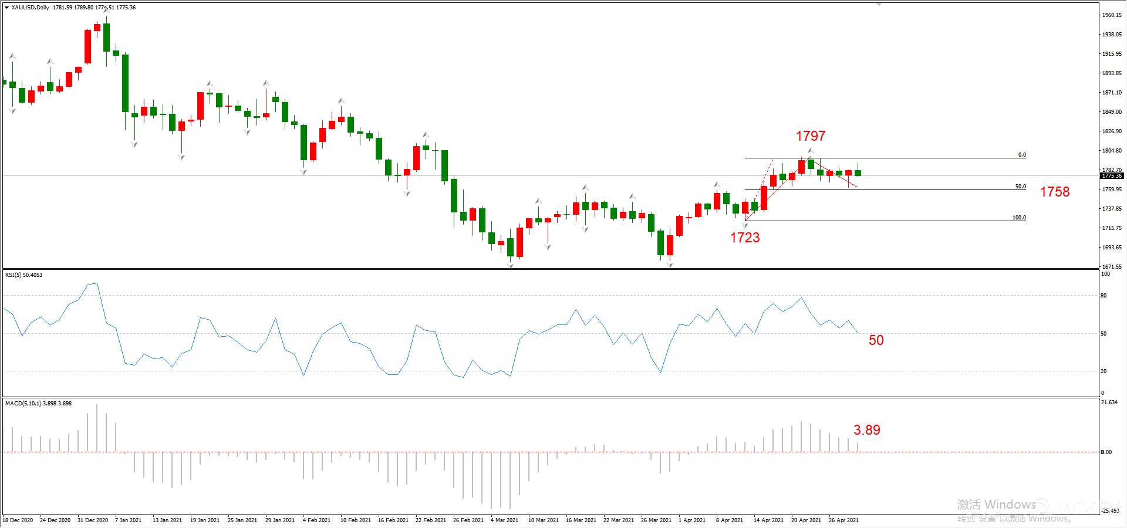Screen dimensions: 1127x528
Task: Select the red 1797 text label
Action: (810, 136)
